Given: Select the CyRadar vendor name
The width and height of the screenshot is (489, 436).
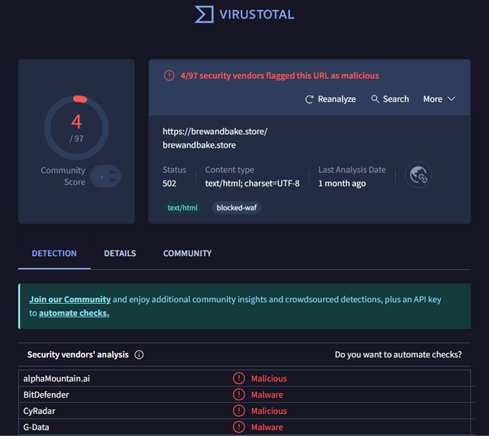Looking at the screenshot, I should coord(39,411).
